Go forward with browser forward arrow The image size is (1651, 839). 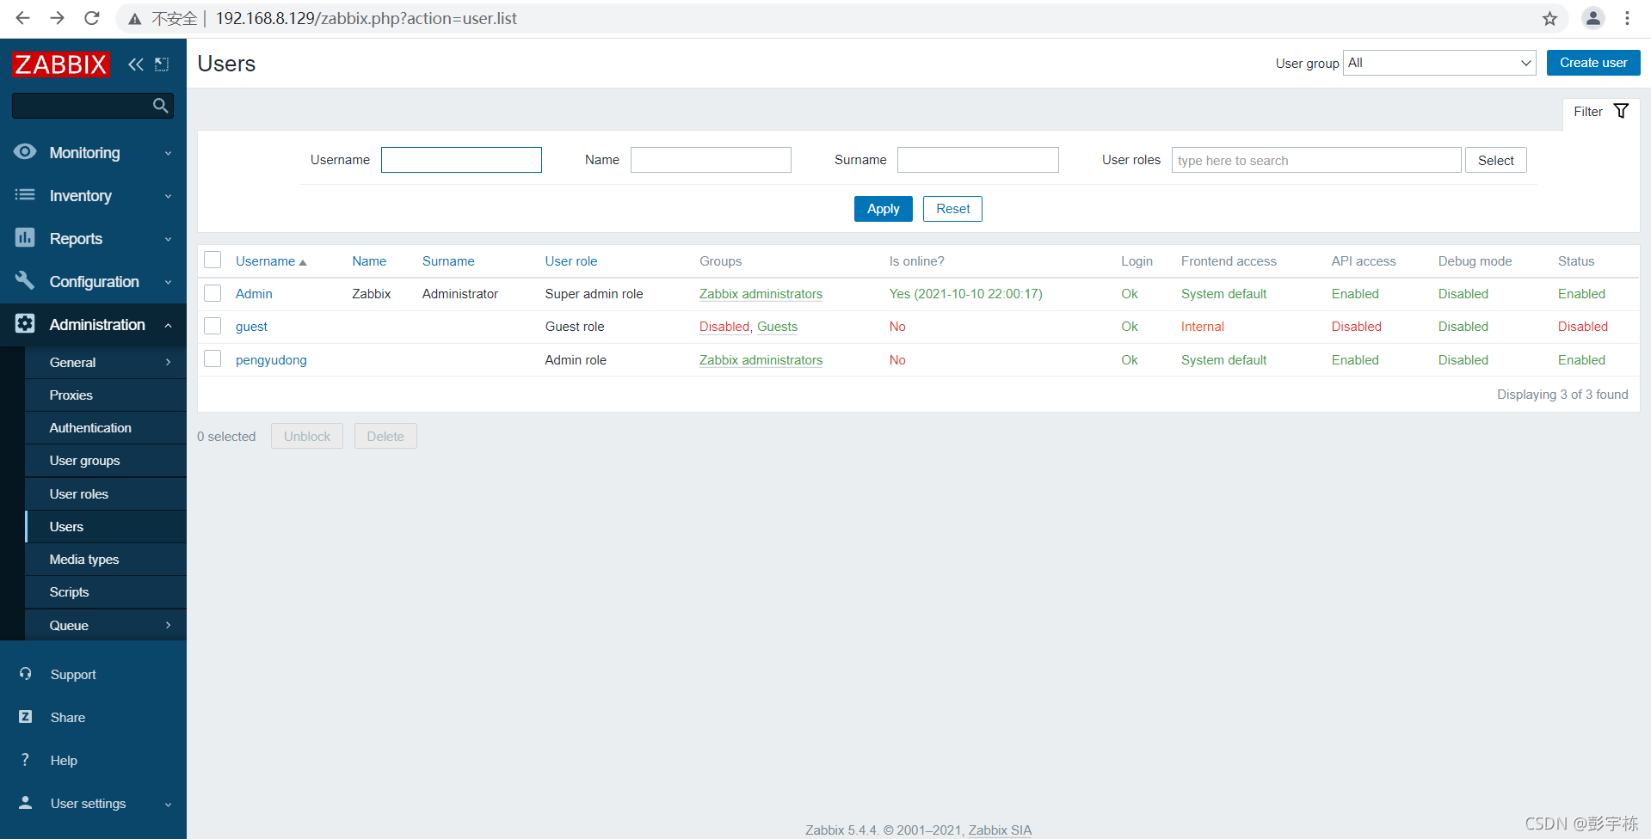pos(57,18)
